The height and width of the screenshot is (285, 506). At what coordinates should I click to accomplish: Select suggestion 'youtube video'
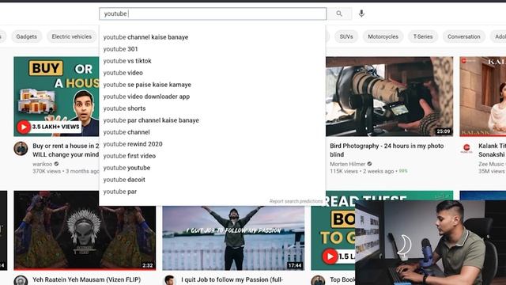coord(212,73)
